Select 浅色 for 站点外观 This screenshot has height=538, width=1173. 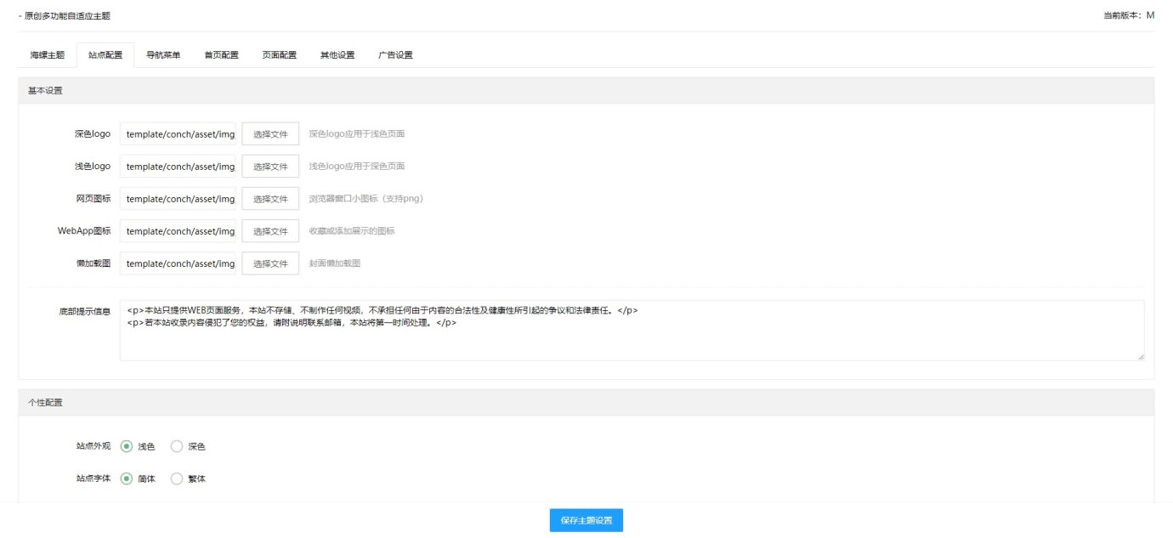coord(127,446)
